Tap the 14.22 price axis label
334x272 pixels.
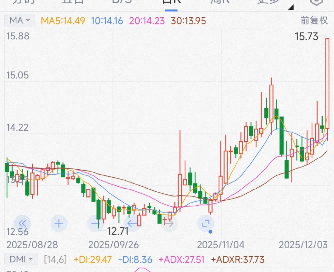click(17, 128)
